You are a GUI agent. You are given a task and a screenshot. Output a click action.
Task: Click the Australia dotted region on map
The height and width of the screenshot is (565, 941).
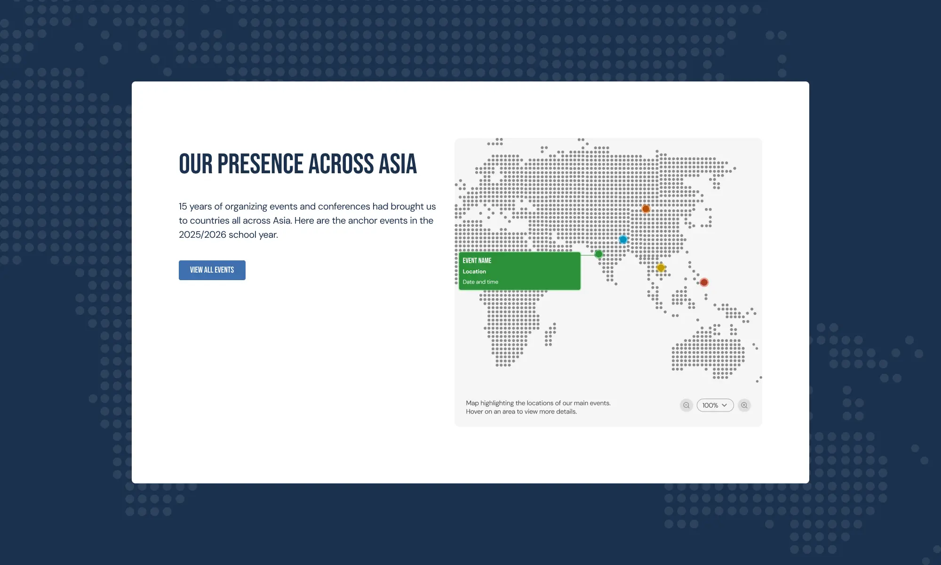tap(708, 353)
